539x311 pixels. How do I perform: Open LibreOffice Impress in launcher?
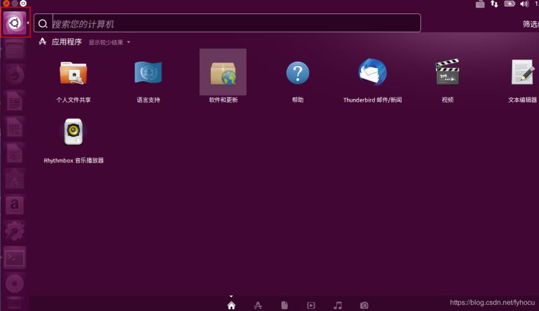pyautogui.click(x=14, y=153)
